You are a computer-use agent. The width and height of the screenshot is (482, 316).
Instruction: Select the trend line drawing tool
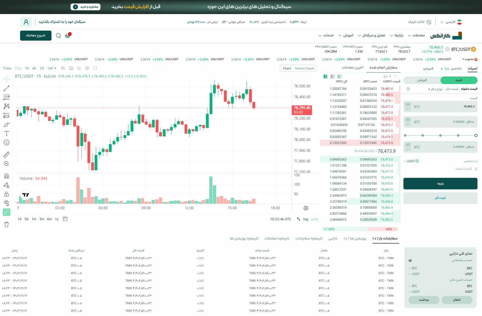point(7,88)
